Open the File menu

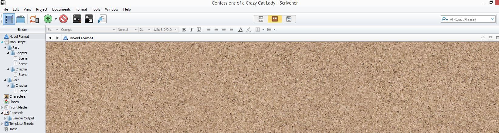point(5,9)
